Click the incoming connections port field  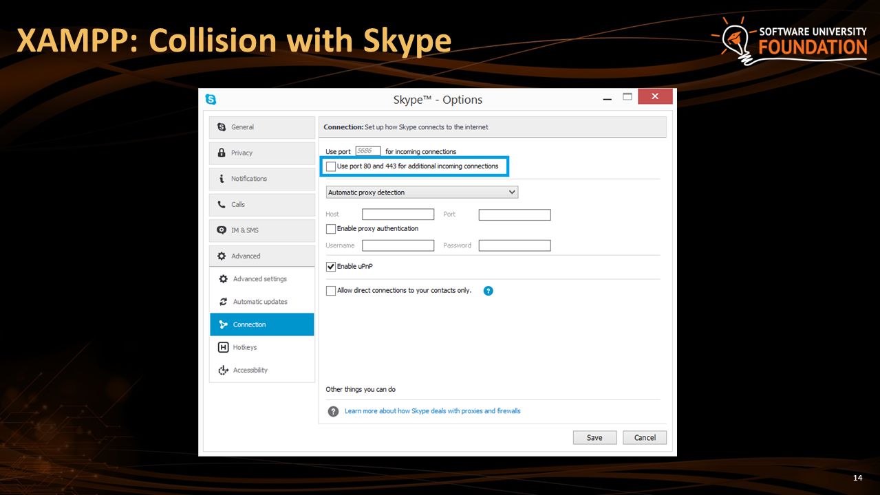[368, 151]
